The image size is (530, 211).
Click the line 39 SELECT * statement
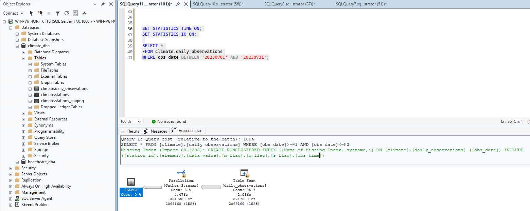153,46
